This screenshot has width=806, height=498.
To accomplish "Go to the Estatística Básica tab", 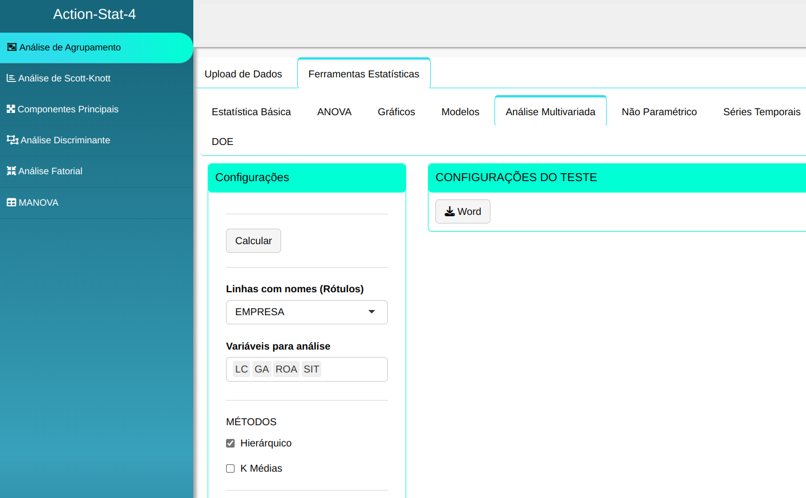I will tap(251, 112).
